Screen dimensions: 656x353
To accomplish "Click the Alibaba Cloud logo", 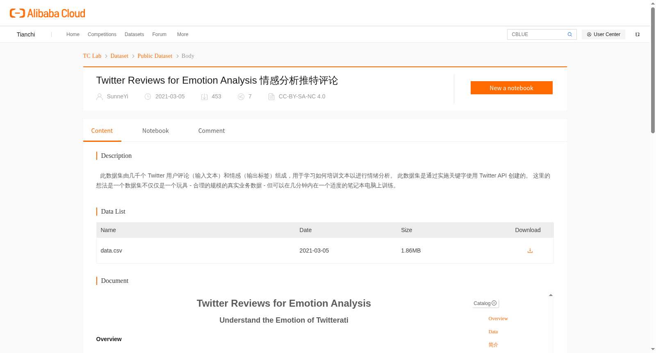I will [48, 13].
